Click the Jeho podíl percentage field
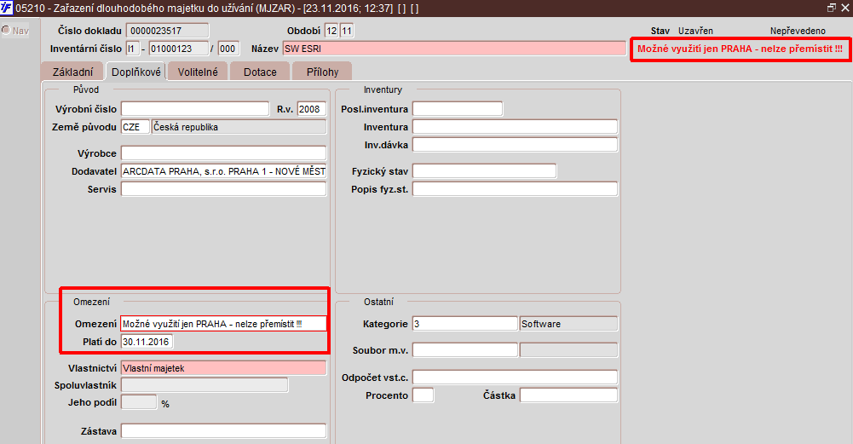Viewport: 853px width, 444px height. 139,402
